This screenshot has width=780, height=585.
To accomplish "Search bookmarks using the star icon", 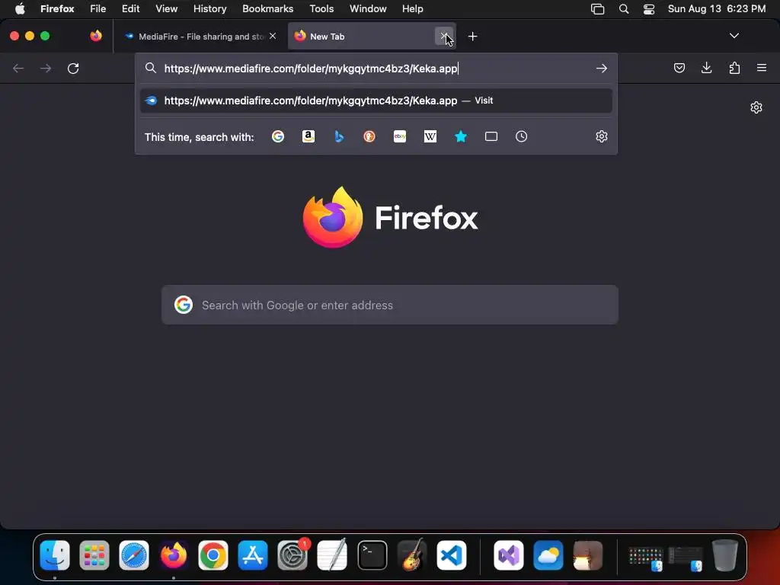I will [x=461, y=136].
